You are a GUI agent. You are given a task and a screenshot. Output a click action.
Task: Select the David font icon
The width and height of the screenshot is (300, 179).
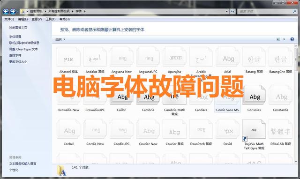tap(227, 129)
